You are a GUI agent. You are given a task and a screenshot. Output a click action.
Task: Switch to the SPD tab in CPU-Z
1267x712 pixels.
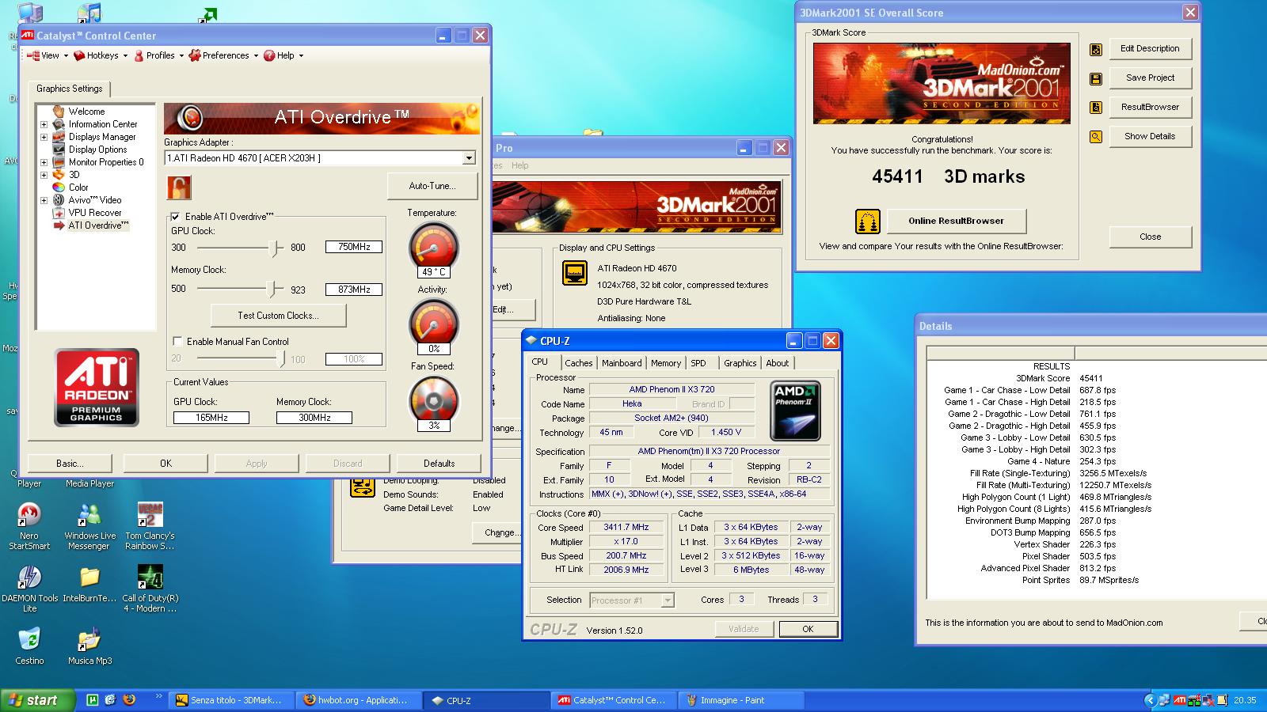click(698, 363)
